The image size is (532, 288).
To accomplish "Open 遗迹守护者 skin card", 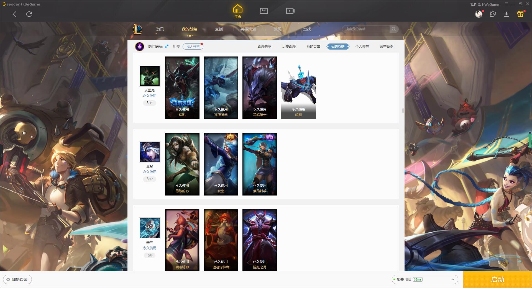I will pyautogui.click(x=221, y=240).
